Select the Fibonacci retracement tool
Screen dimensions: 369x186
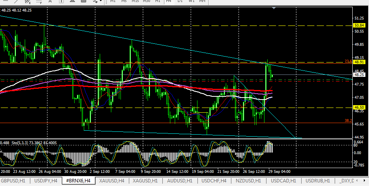pos(39,1)
